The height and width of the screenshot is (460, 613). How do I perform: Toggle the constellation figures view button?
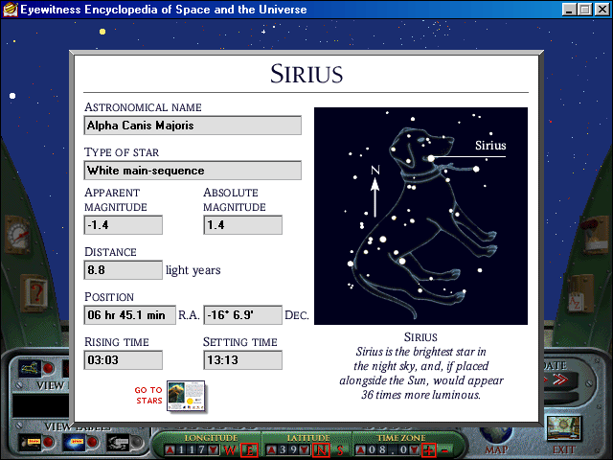click(x=30, y=368)
